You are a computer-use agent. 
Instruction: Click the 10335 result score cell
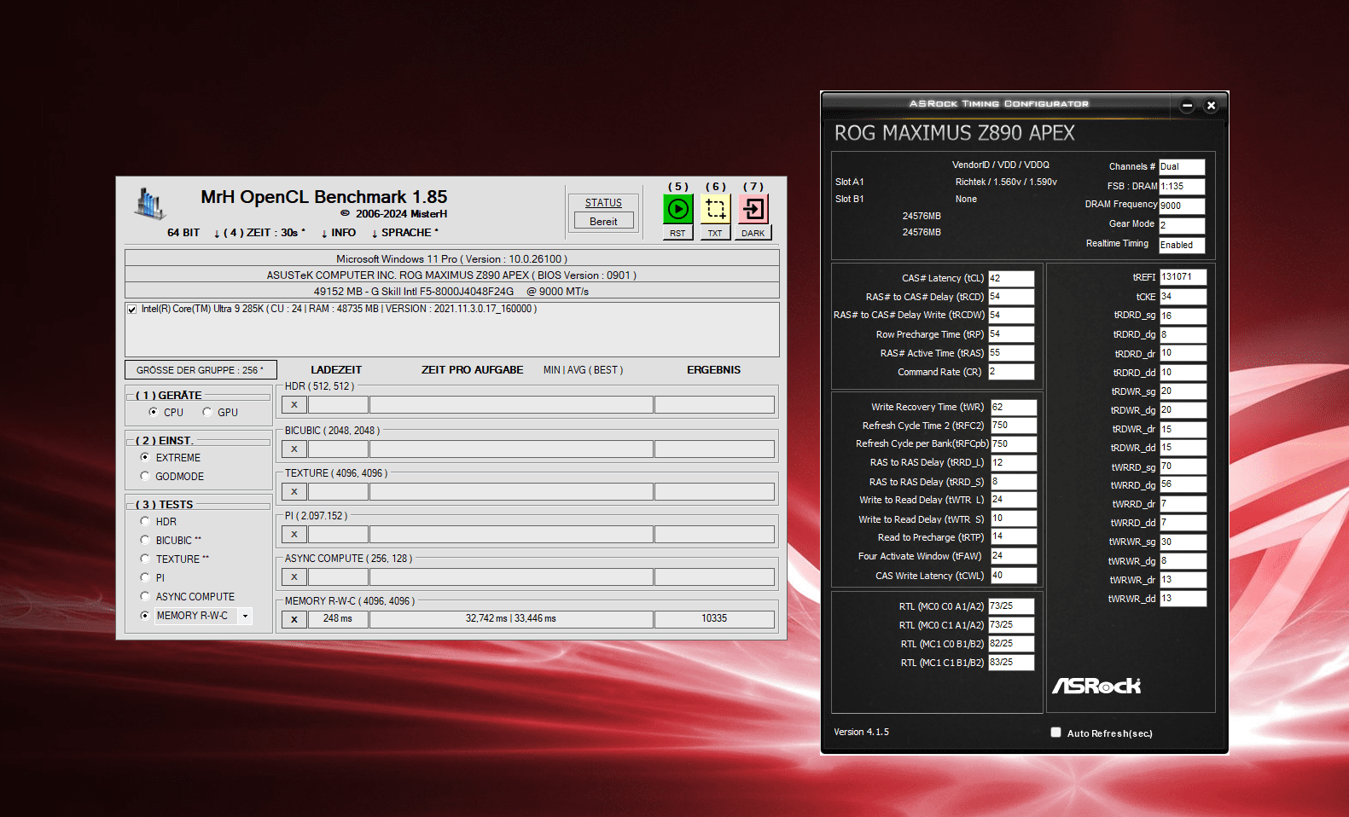pyautogui.click(x=714, y=619)
